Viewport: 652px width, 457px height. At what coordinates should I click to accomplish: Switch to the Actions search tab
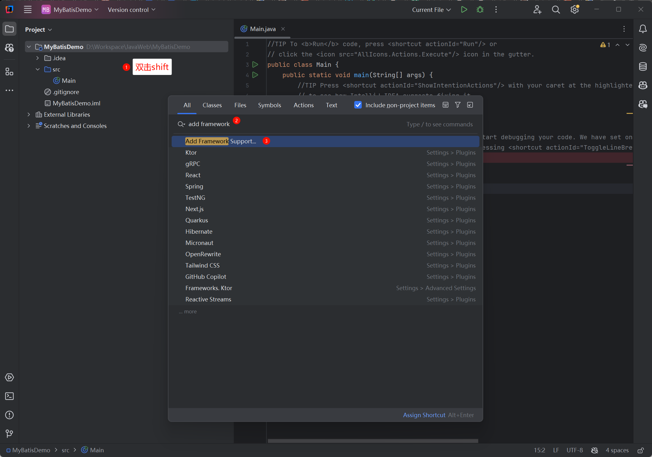(303, 105)
